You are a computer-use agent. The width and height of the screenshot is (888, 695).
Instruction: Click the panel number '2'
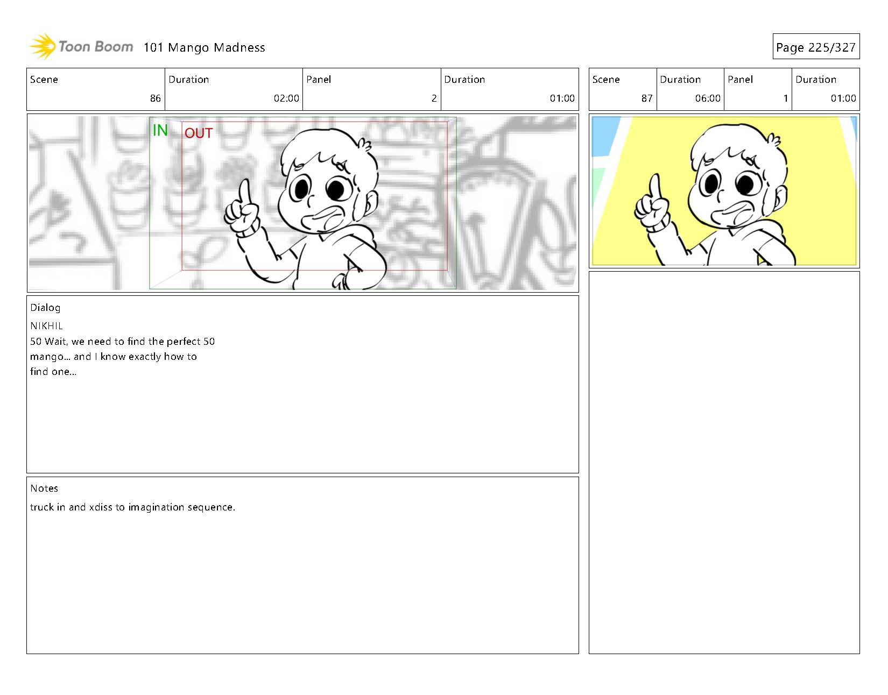tap(434, 98)
